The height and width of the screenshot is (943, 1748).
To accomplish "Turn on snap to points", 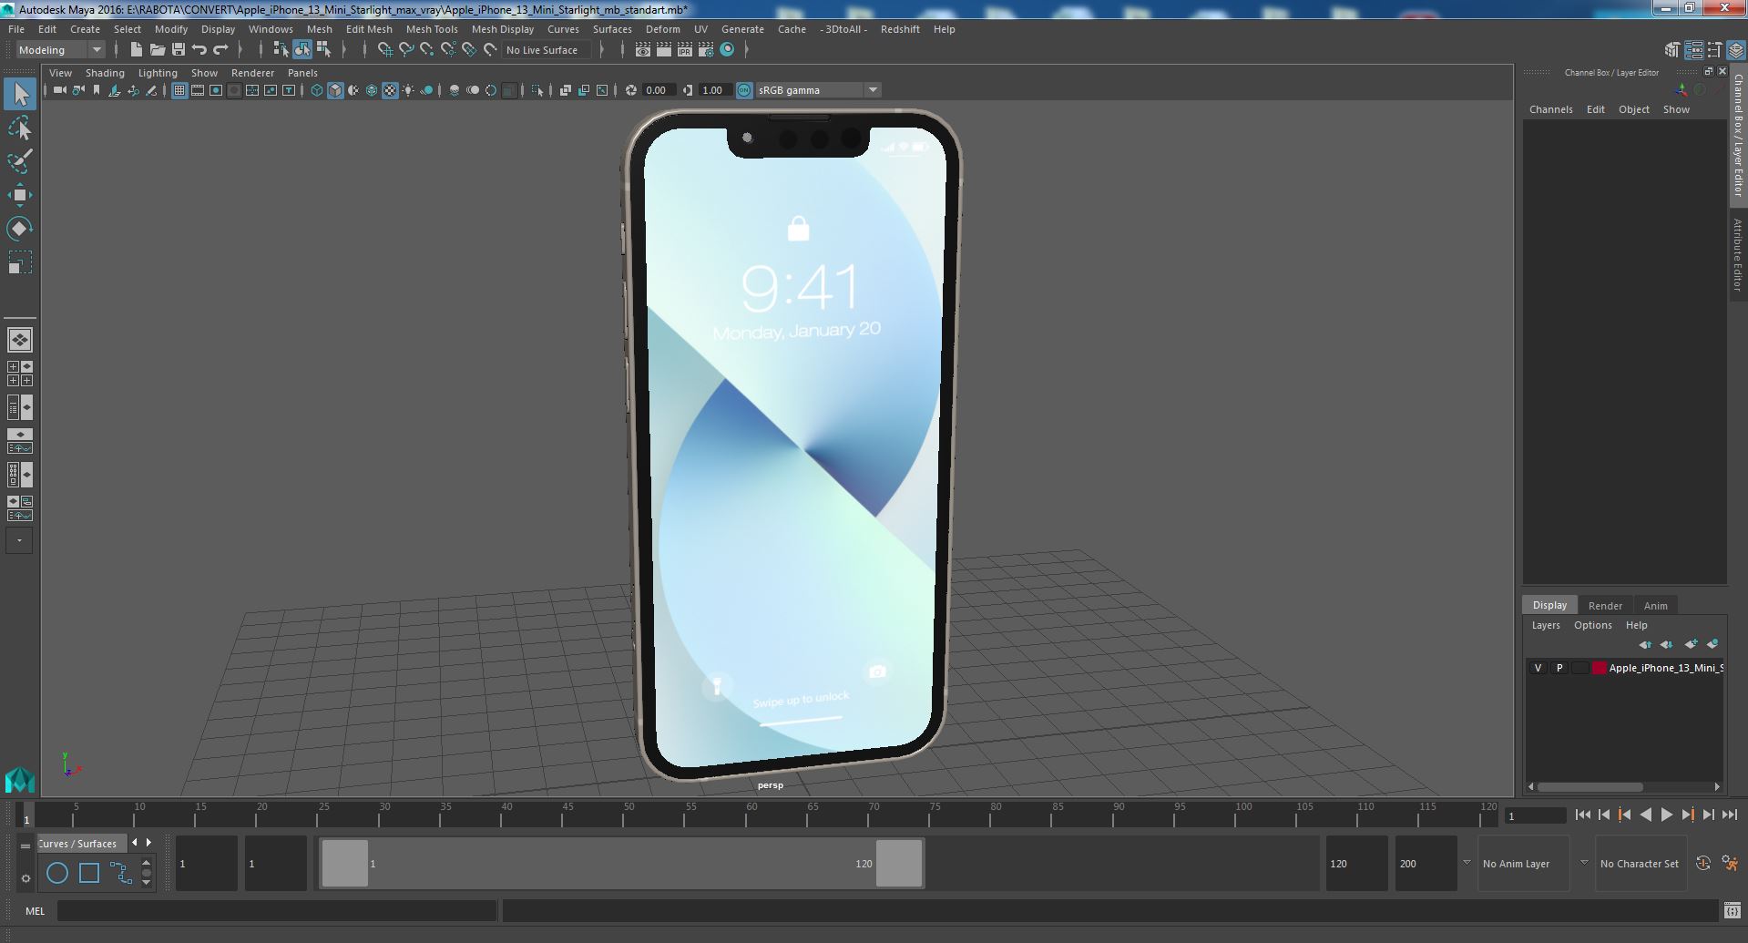I will pos(427,50).
